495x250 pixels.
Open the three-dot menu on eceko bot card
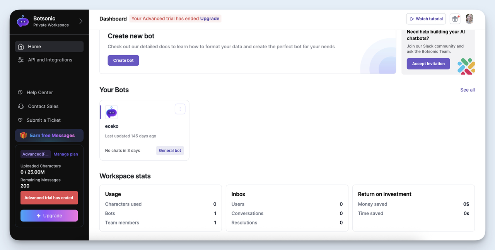coord(180,109)
